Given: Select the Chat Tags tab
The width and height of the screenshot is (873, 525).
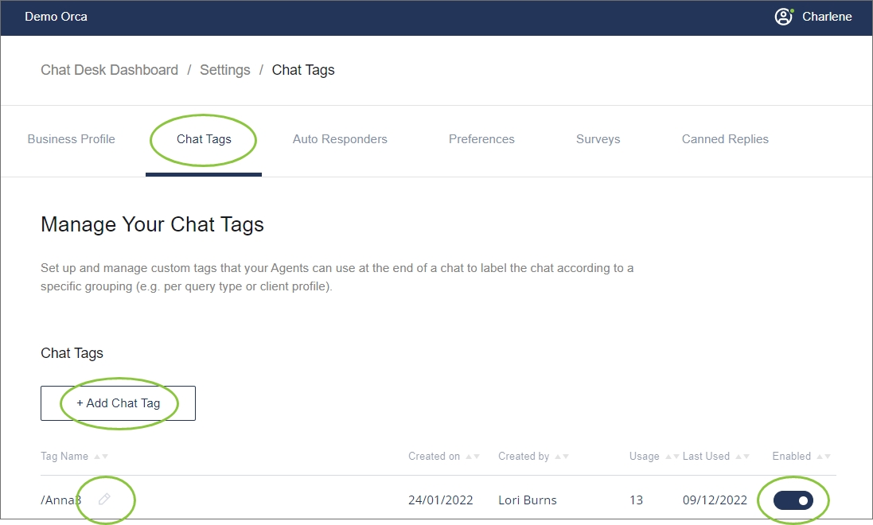Looking at the screenshot, I should [204, 139].
